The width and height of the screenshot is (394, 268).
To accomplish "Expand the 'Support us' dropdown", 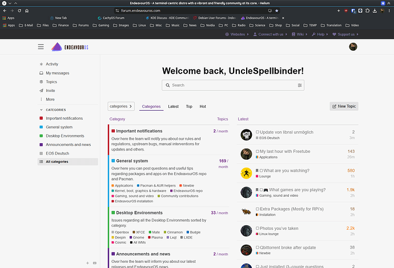I will click(x=345, y=34).
